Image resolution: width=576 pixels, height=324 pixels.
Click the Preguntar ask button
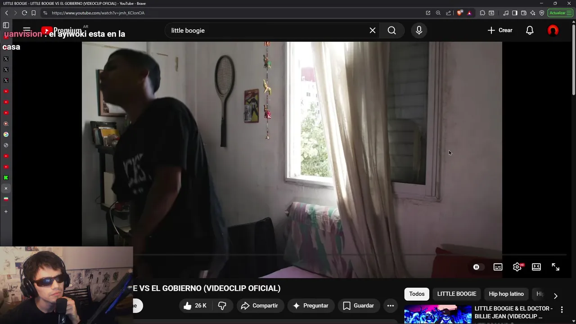tap(311, 306)
